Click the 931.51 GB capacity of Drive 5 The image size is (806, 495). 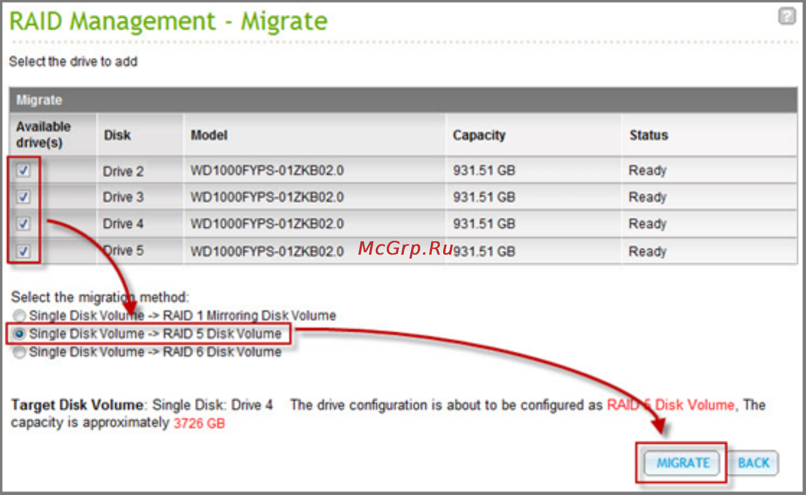click(x=484, y=251)
